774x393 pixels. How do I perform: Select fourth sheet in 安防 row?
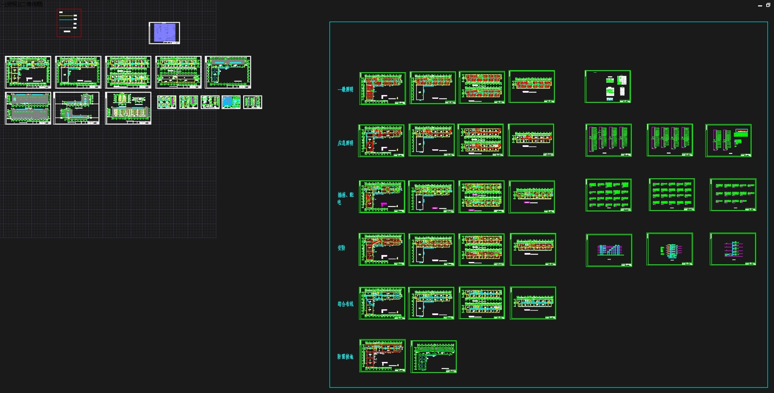pyautogui.click(x=533, y=249)
